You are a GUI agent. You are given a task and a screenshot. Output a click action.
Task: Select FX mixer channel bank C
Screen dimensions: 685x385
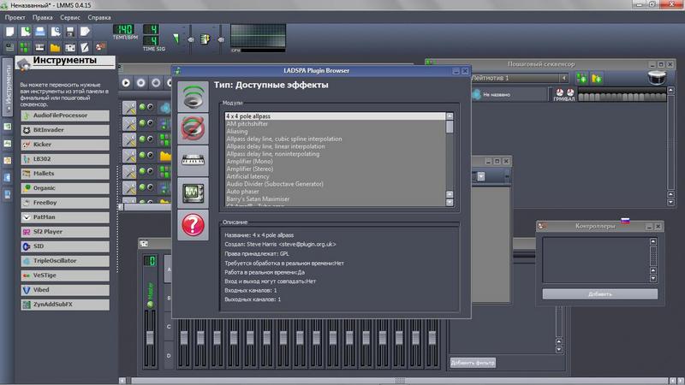(169, 327)
